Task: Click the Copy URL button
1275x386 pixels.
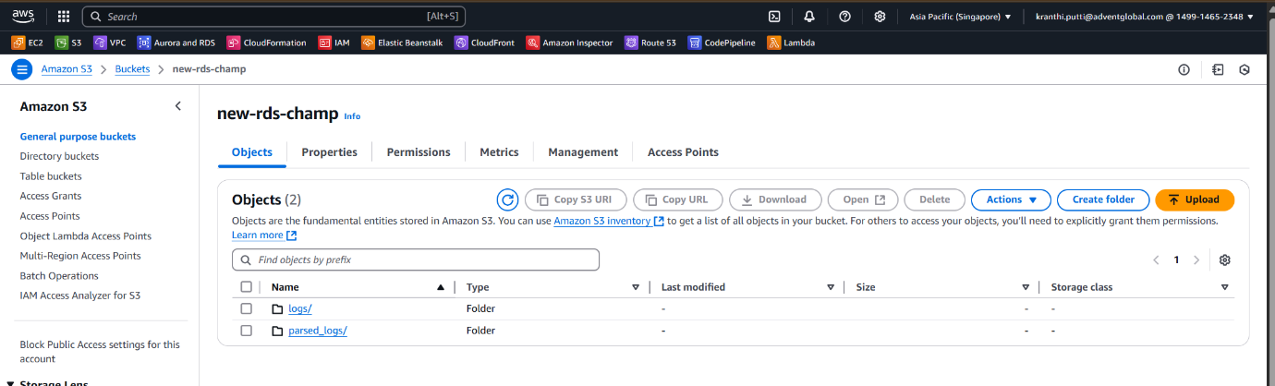Action: coord(677,199)
